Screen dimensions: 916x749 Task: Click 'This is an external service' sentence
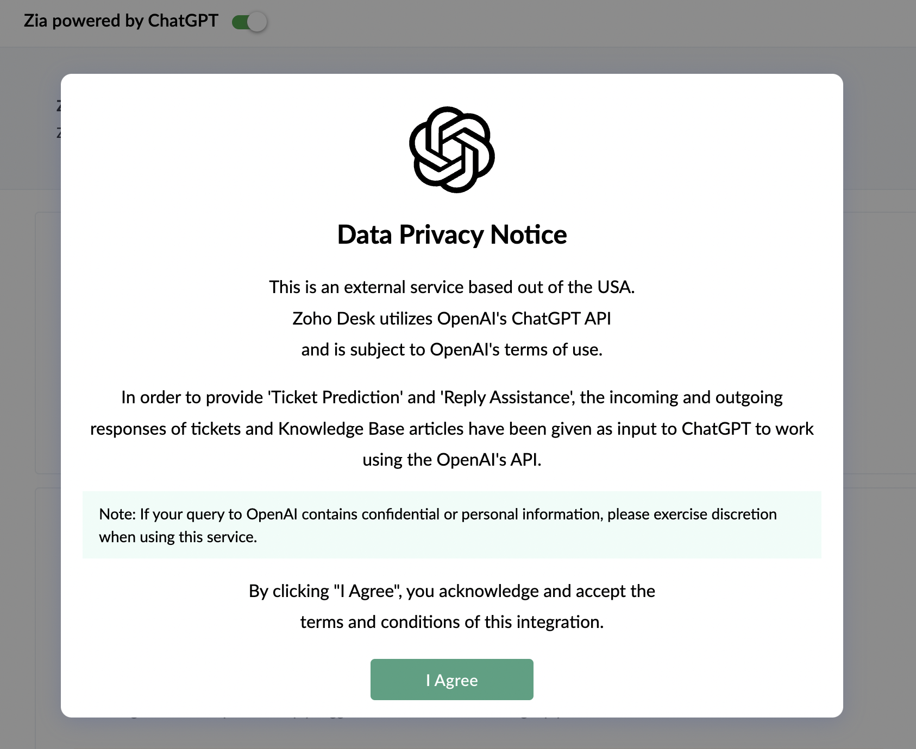pos(451,287)
